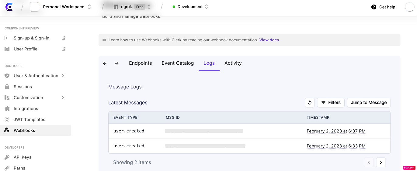Expand the User & Authentication chevron
Screen dimensions: 417x171
pyautogui.click(x=63, y=76)
